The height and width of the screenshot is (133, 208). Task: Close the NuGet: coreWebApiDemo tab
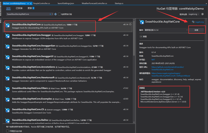31,3
